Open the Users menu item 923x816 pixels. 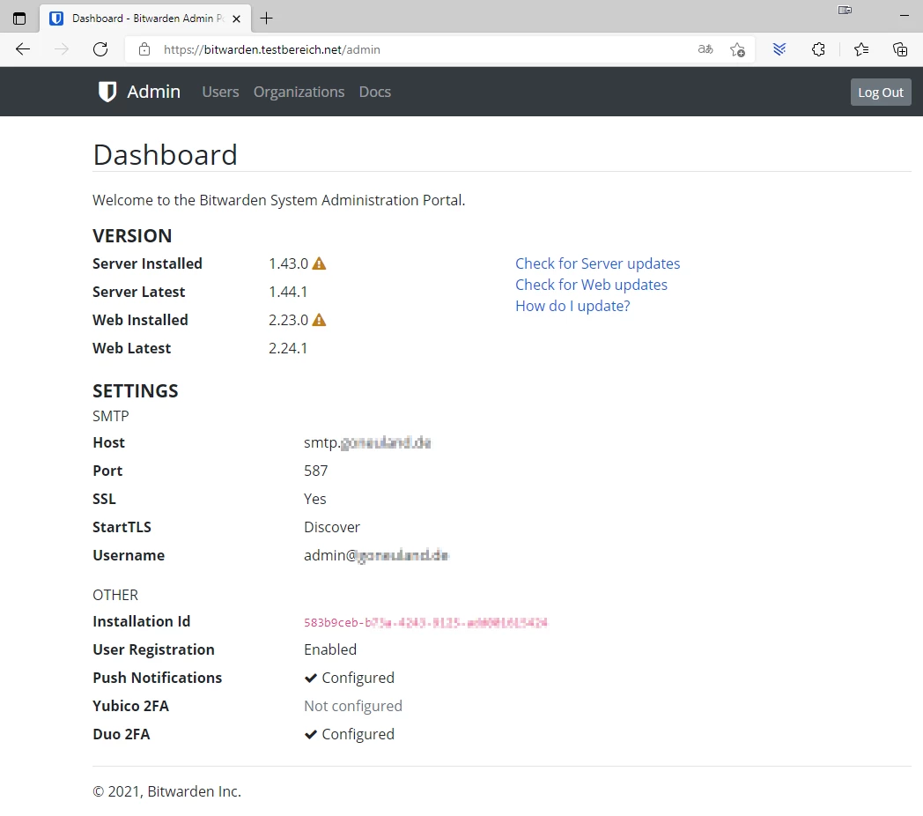pyautogui.click(x=220, y=92)
